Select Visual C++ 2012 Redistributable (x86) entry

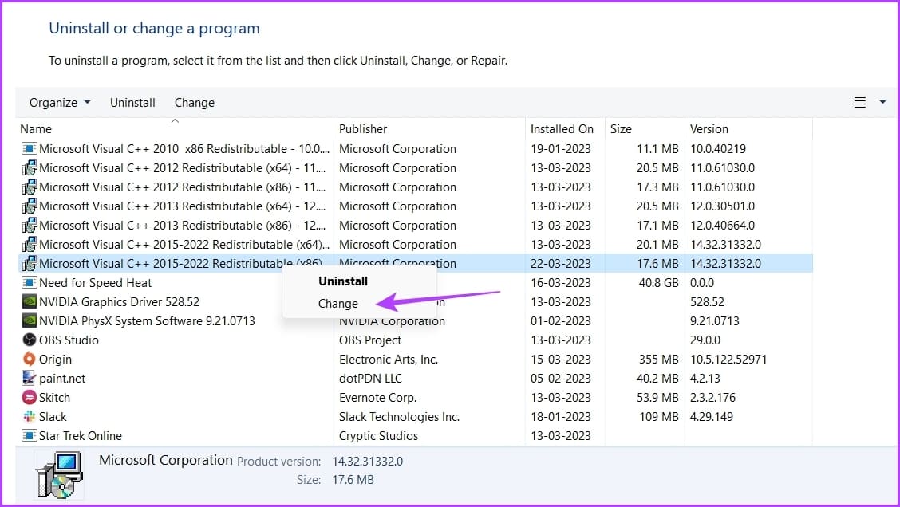(182, 187)
